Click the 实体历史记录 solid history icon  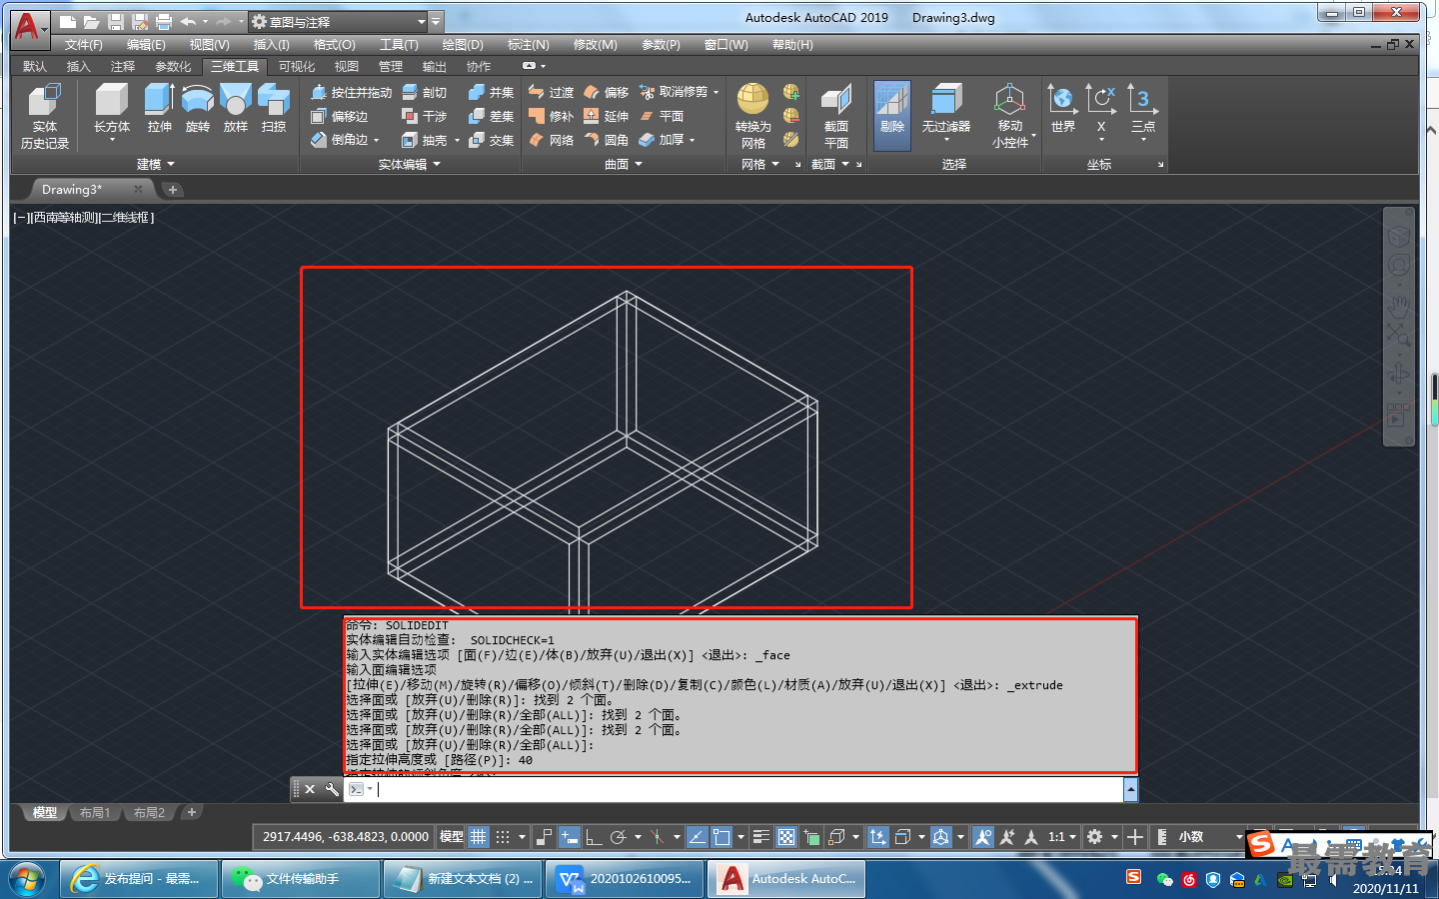click(x=45, y=116)
